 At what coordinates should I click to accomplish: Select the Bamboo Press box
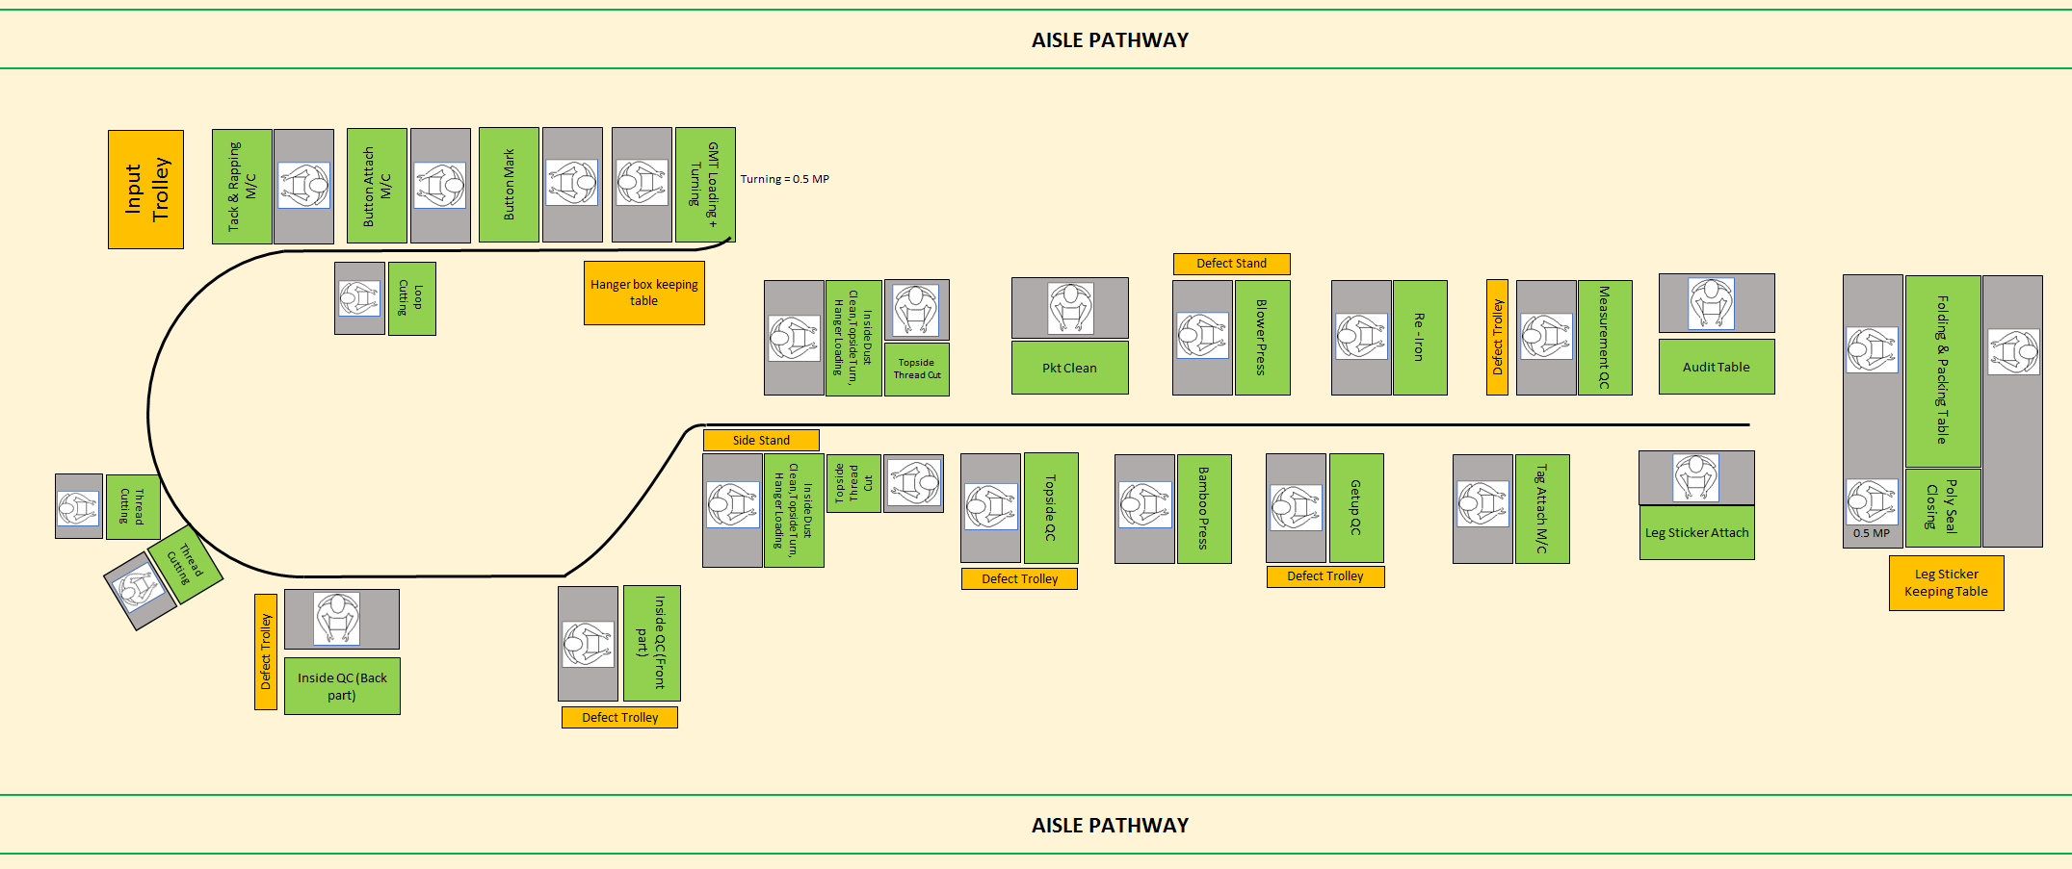[x=1204, y=509]
